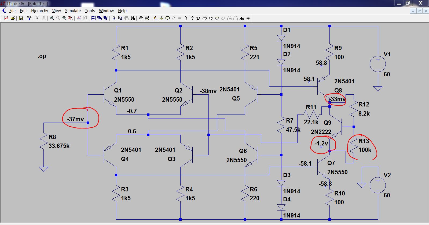Click the Print Setup icon

pyautogui.click(x=141, y=18)
